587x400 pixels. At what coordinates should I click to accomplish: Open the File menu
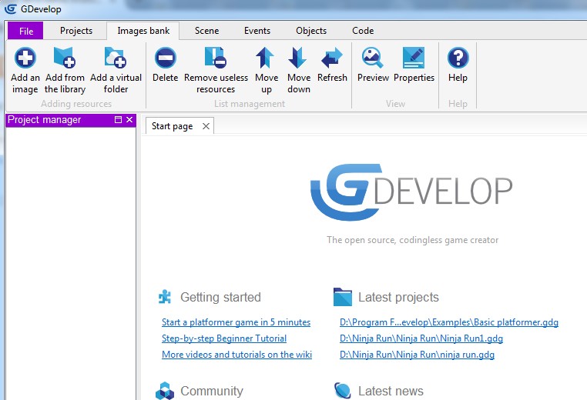point(26,31)
